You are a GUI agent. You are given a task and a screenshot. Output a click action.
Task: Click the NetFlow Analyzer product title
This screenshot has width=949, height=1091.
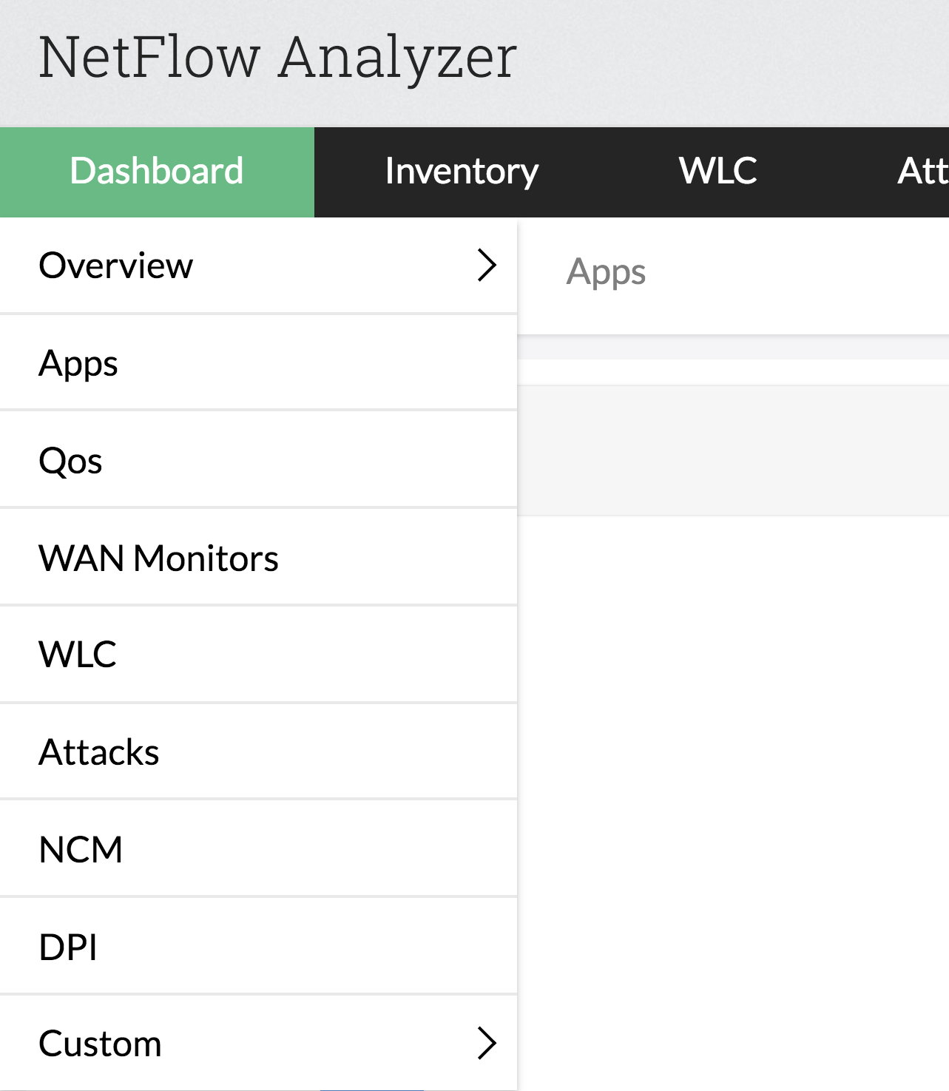pyautogui.click(x=277, y=58)
